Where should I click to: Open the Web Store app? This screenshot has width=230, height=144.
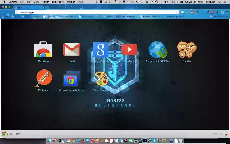point(43,50)
